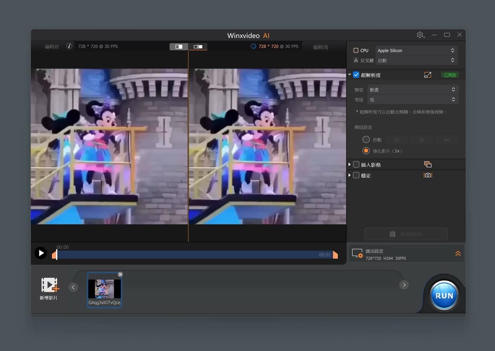The width and height of the screenshot is (495, 351).
Task: Play the video preview
Action: 41,253
